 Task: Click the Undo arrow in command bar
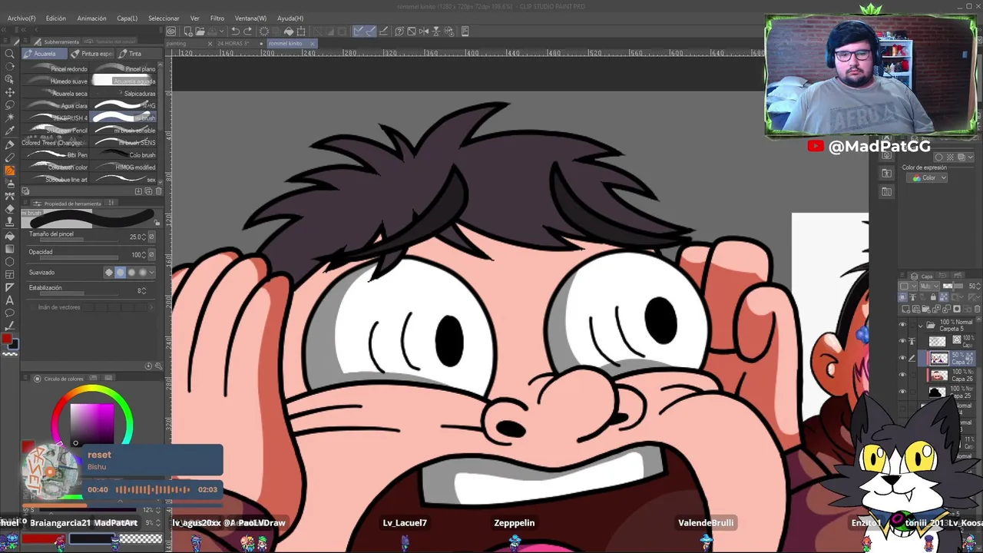click(236, 31)
